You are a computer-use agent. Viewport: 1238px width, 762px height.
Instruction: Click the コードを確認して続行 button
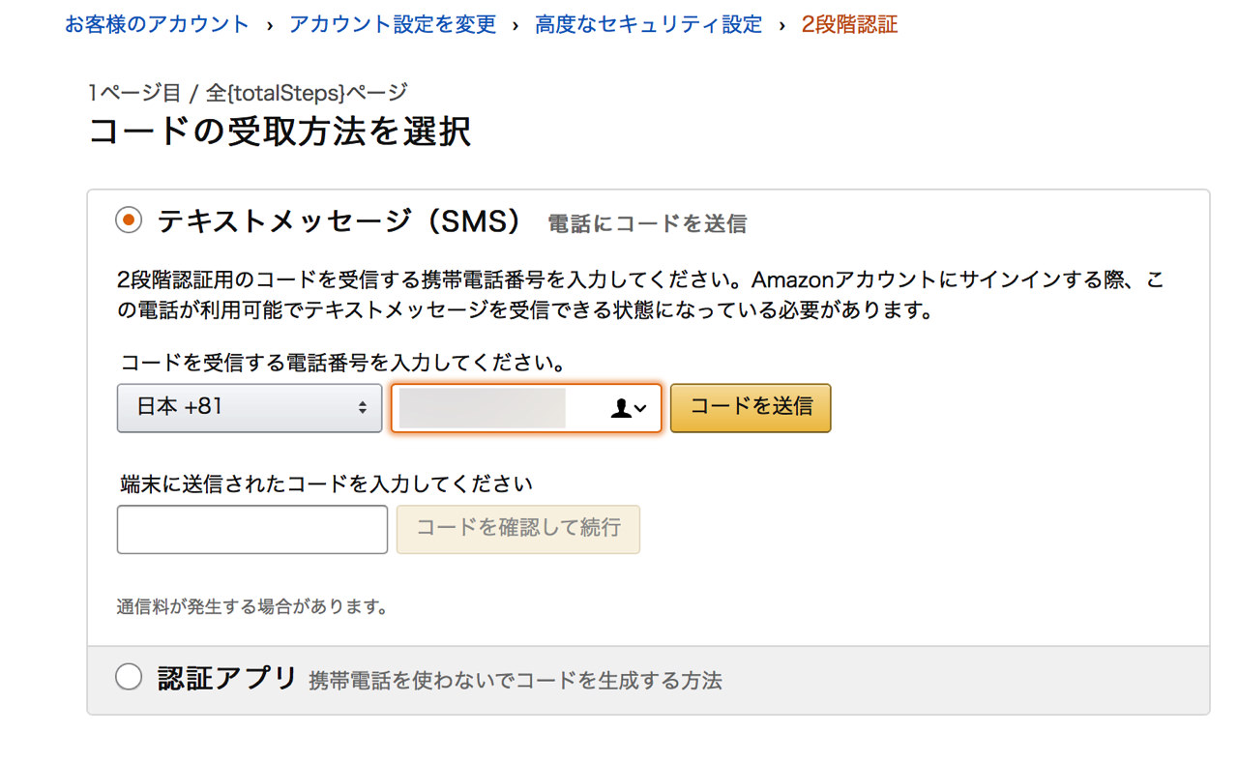point(518,529)
